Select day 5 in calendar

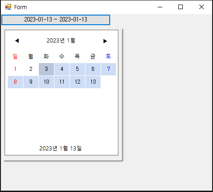(x=77, y=69)
